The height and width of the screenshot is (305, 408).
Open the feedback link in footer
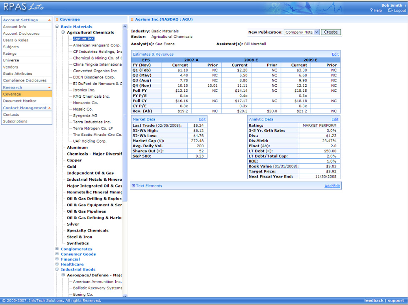(x=374, y=300)
